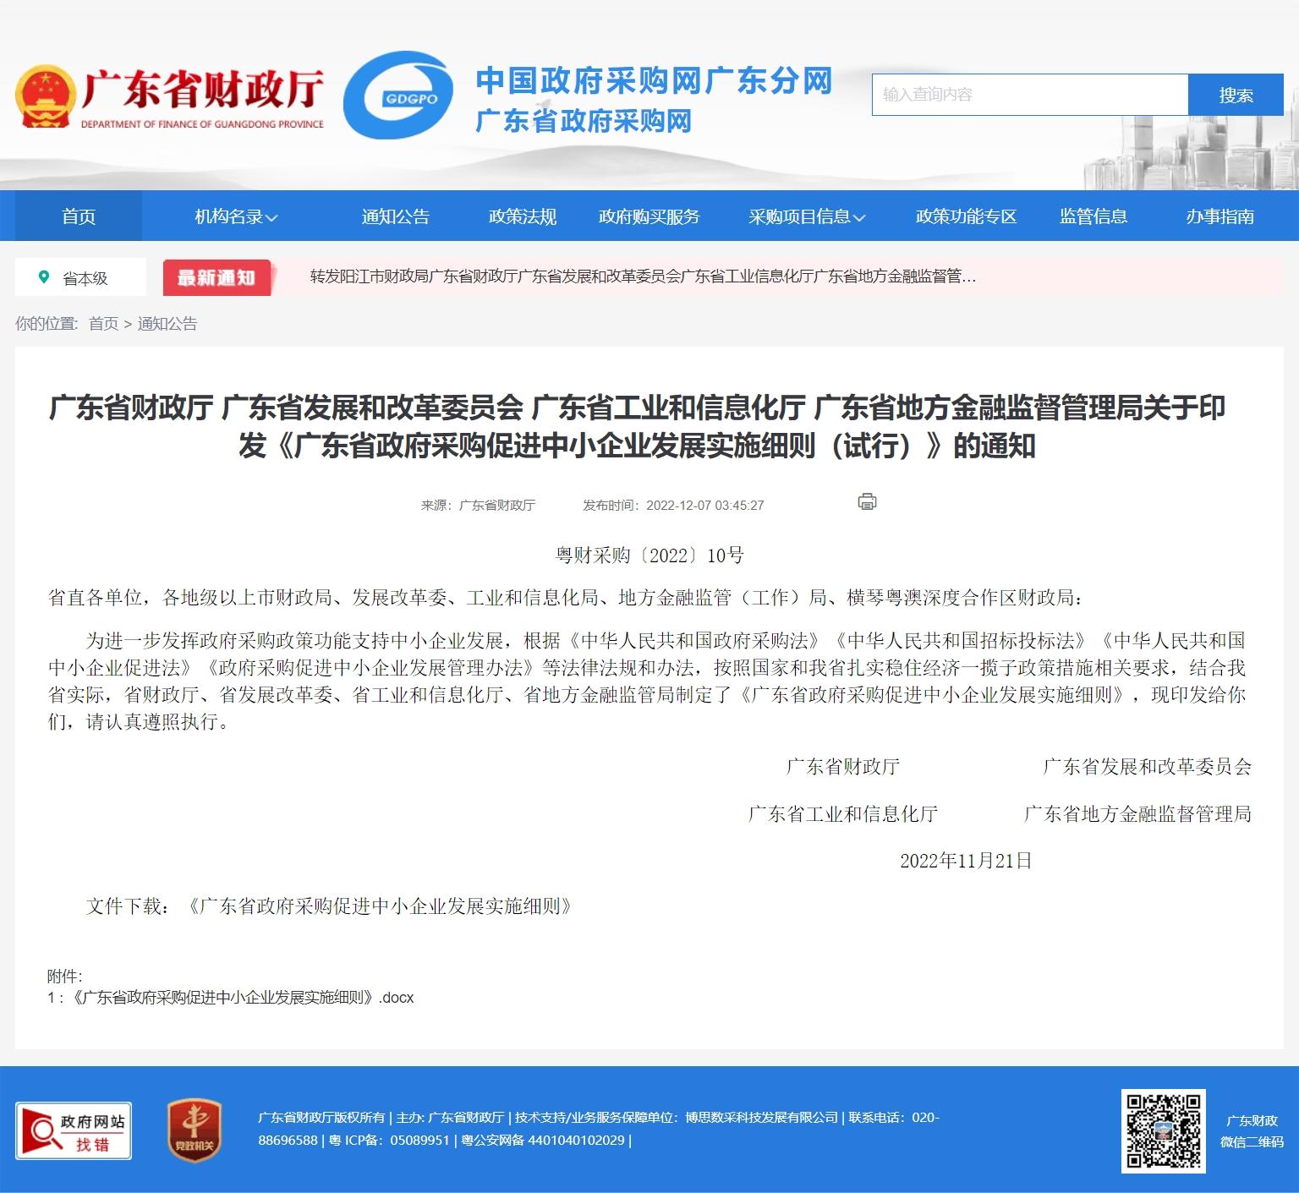Screen dimensions: 1299x1193
Task: Click the 通知公告 breadcrumb link
Action: [167, 324]
